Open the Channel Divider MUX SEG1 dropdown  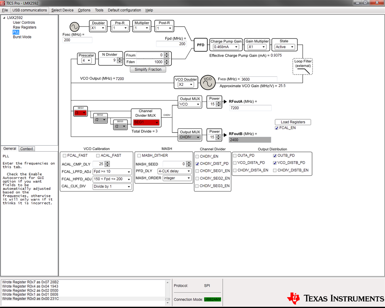pyautogui.click(x=146, y=122)
